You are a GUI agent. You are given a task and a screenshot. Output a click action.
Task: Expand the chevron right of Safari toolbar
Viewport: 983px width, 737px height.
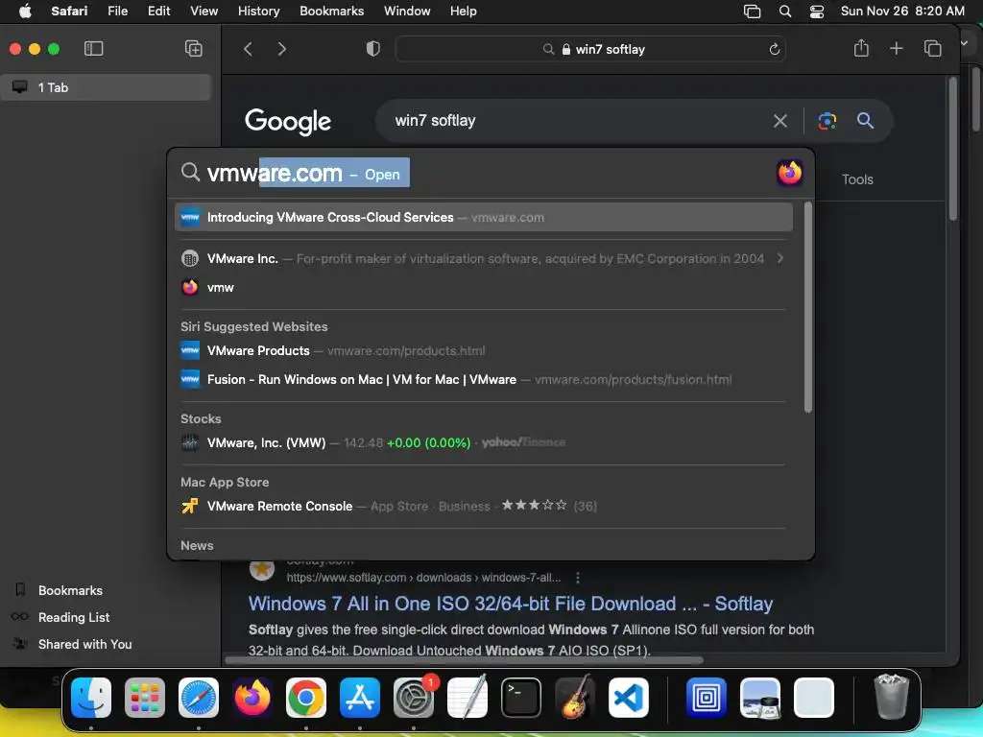(966, 43)
